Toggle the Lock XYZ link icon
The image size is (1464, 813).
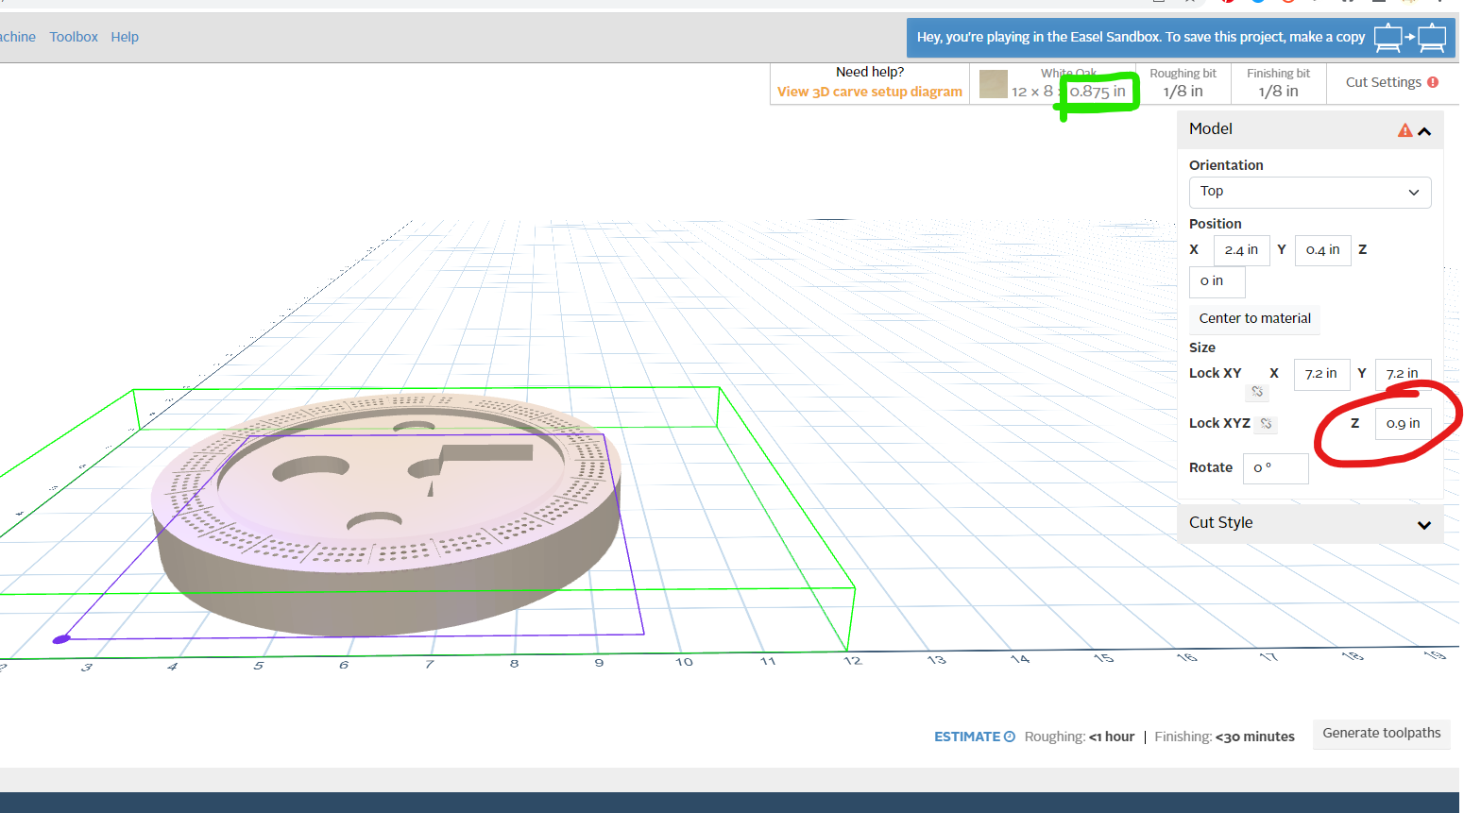pos(1267,423)
